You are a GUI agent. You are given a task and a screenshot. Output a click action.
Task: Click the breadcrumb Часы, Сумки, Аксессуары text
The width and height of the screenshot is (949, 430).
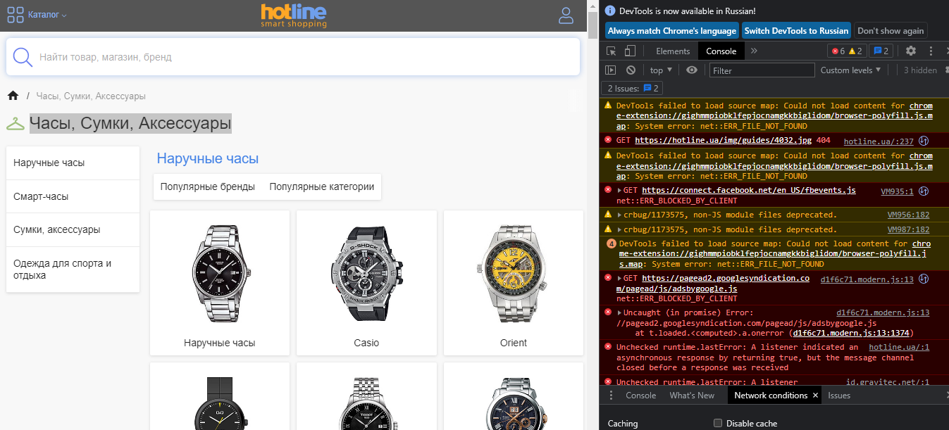tap(91, 96)
